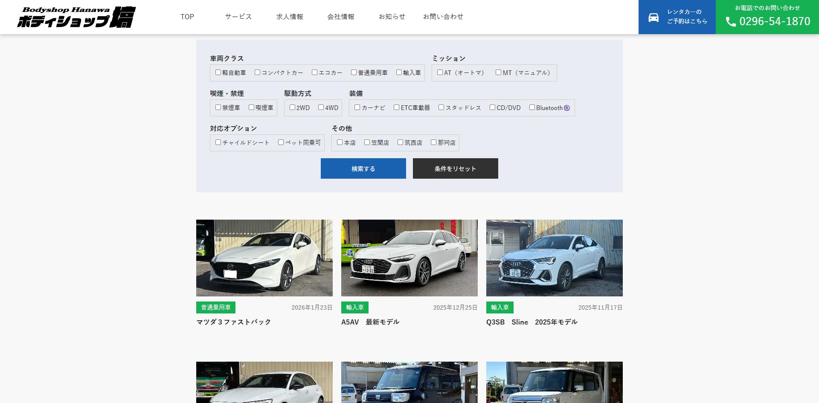Check the エコカー checkbox

pyautogui.click(x=314, y=72)
